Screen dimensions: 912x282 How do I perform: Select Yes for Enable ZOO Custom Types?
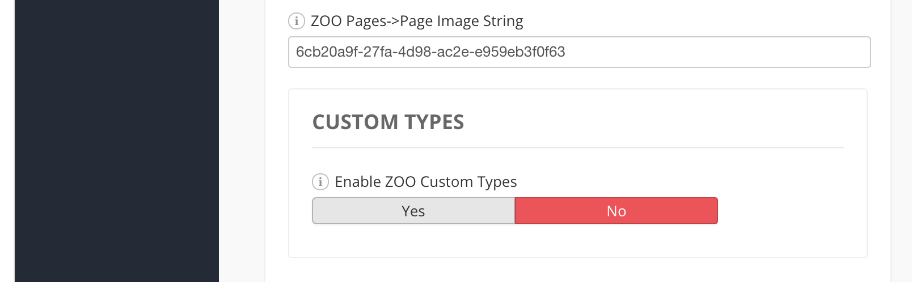coord(413,211)
